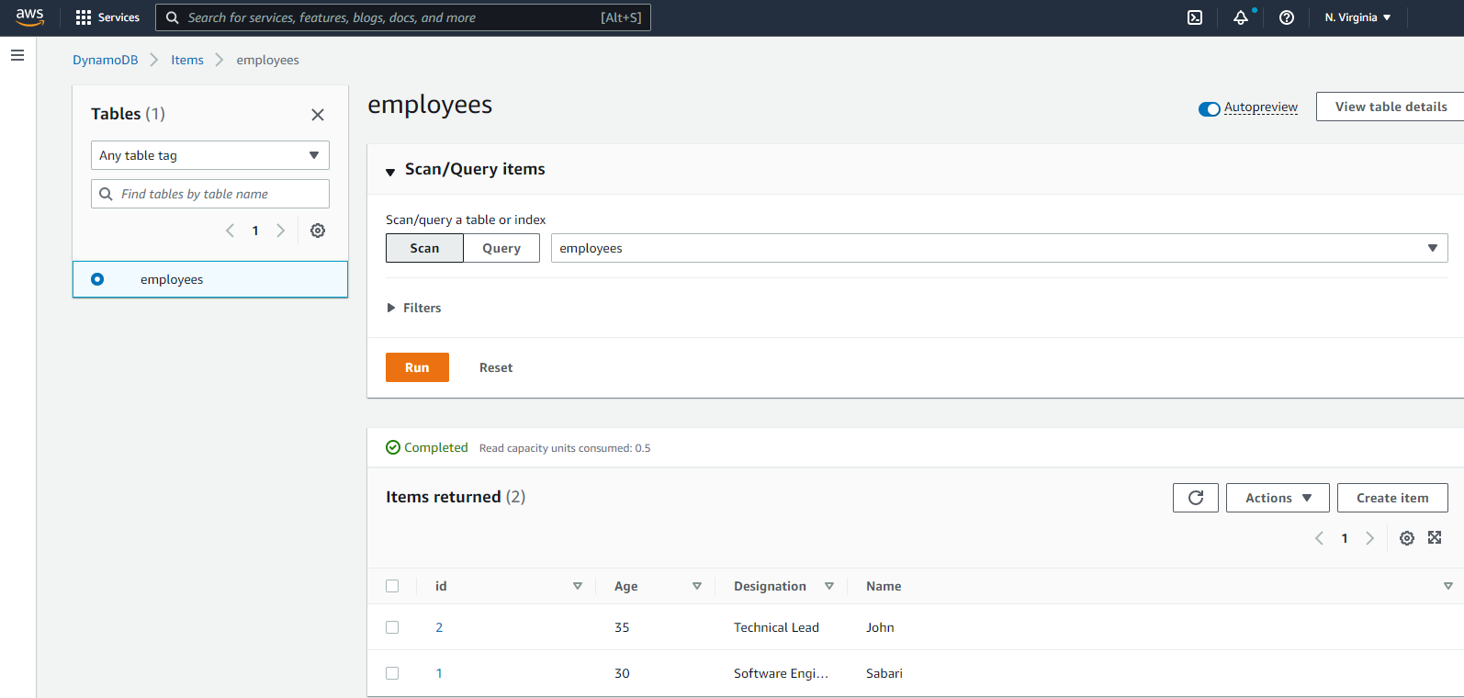
Task: Open the Any table tag dropdown
Action: pyautogui.click(x=210, y=155)
